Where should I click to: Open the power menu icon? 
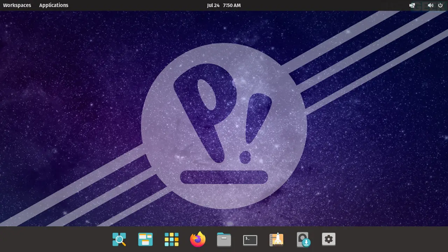click(x=440, y=5)
